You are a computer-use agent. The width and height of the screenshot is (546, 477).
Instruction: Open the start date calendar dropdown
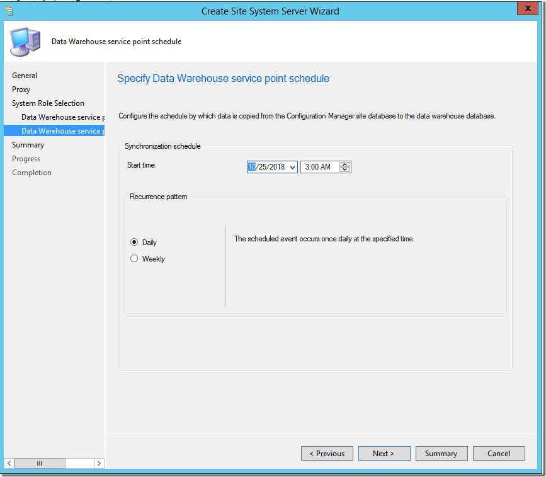(x=292, y=167)
